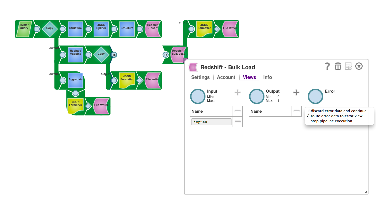Delete the snap with trash icon

pyautogui.click(x=338, y=66)
